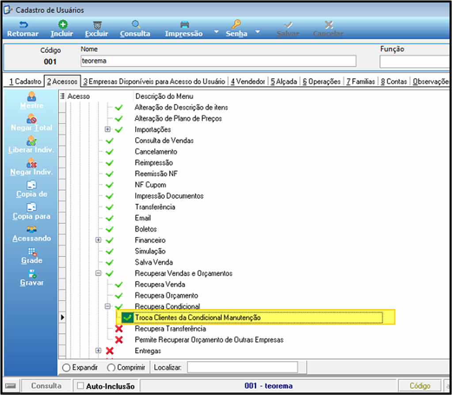Select the Simulação row
The height and width of the screenshot is (395, 452).
click(150, 251)
